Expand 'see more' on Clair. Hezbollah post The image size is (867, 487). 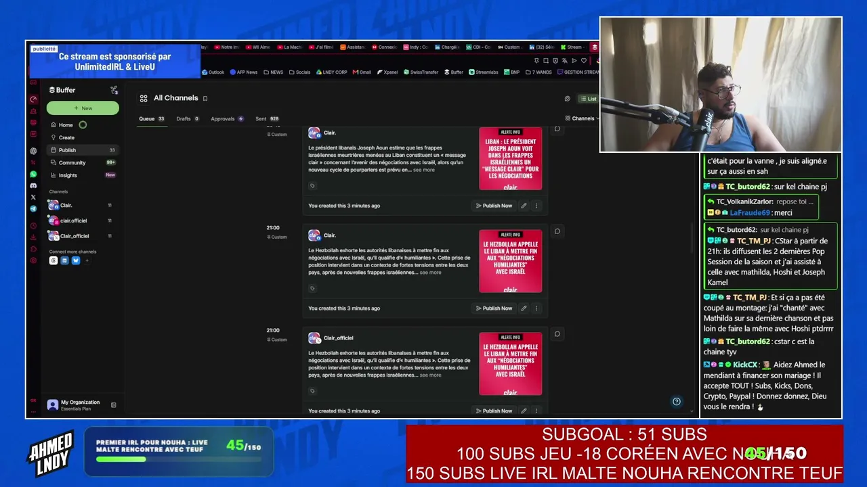(x=431, y=273)
